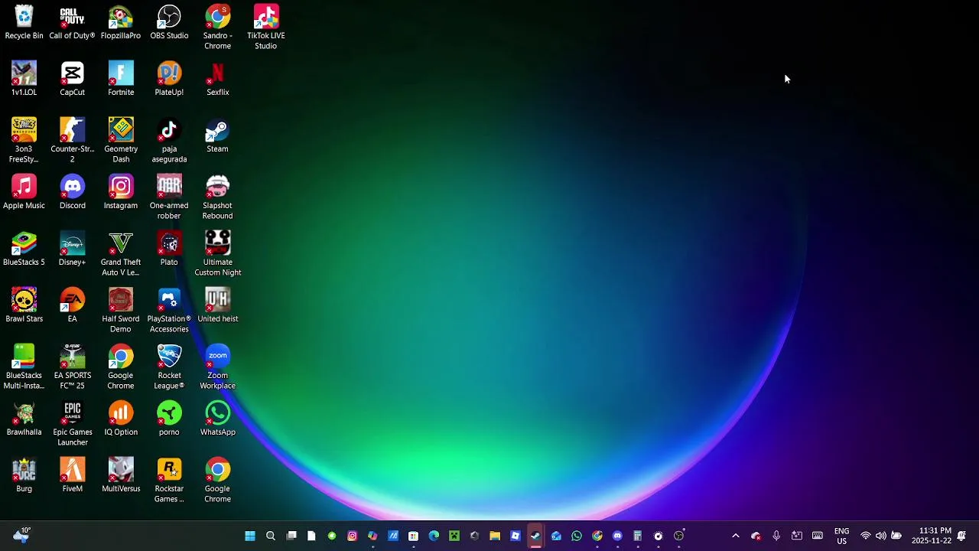Viewport: 979px width, 551px height.
Task: Open Calculator from the taskbar
Action: tap(638, 536)
